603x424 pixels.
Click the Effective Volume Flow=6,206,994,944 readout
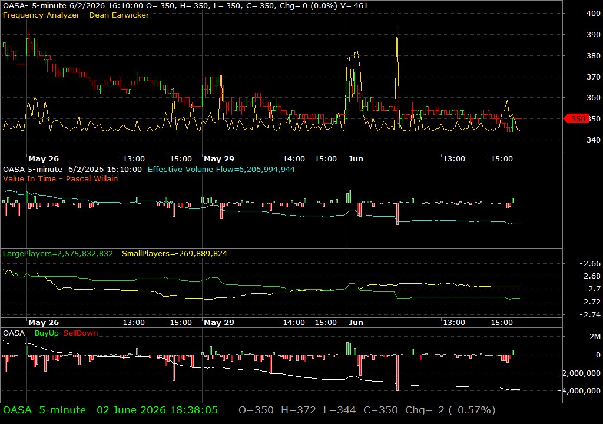click(221, 169)
